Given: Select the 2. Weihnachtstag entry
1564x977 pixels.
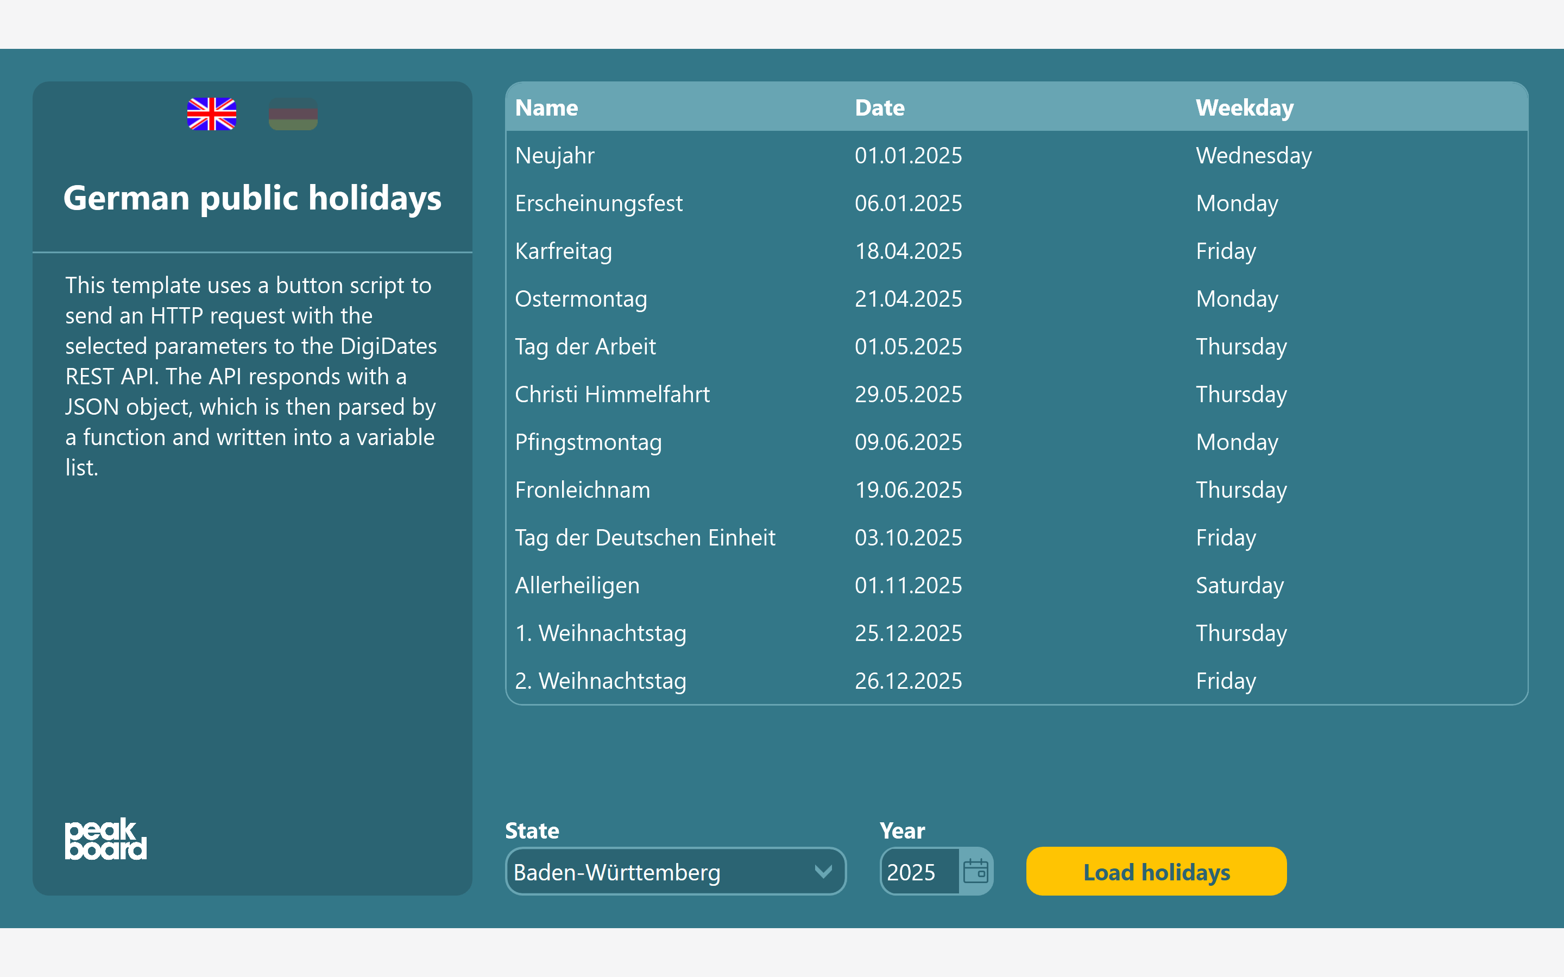Looking at the screenshot, I should [x=601, y=681].
